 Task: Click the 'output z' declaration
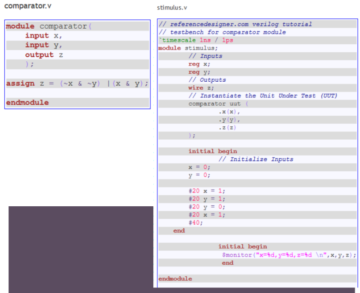[44, 55]
